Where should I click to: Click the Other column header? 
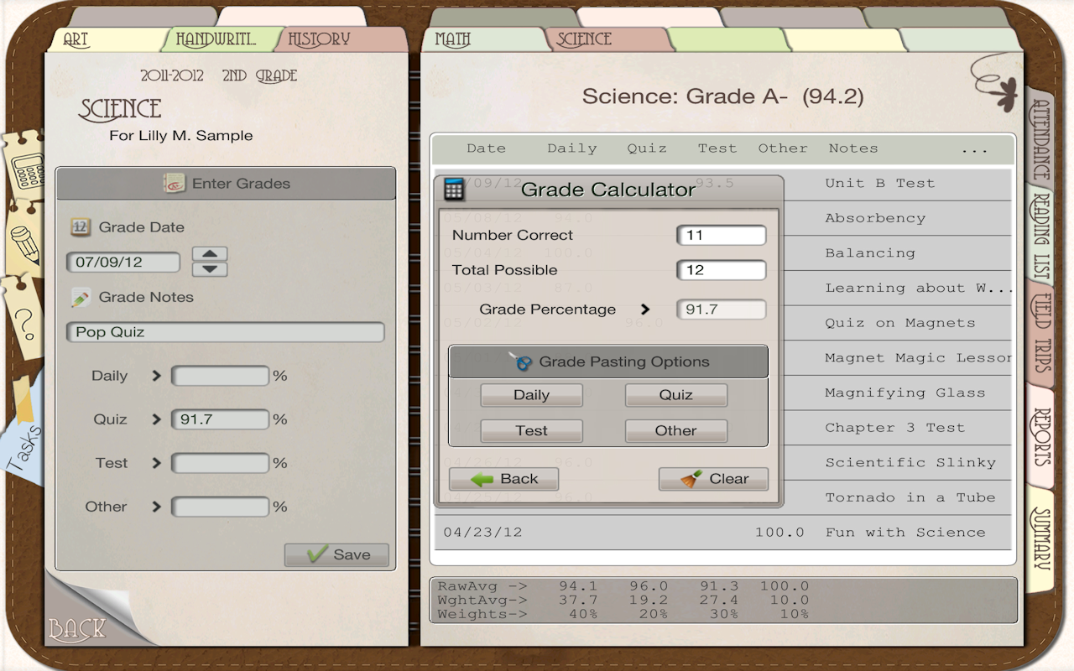click(x=783, y=148)
